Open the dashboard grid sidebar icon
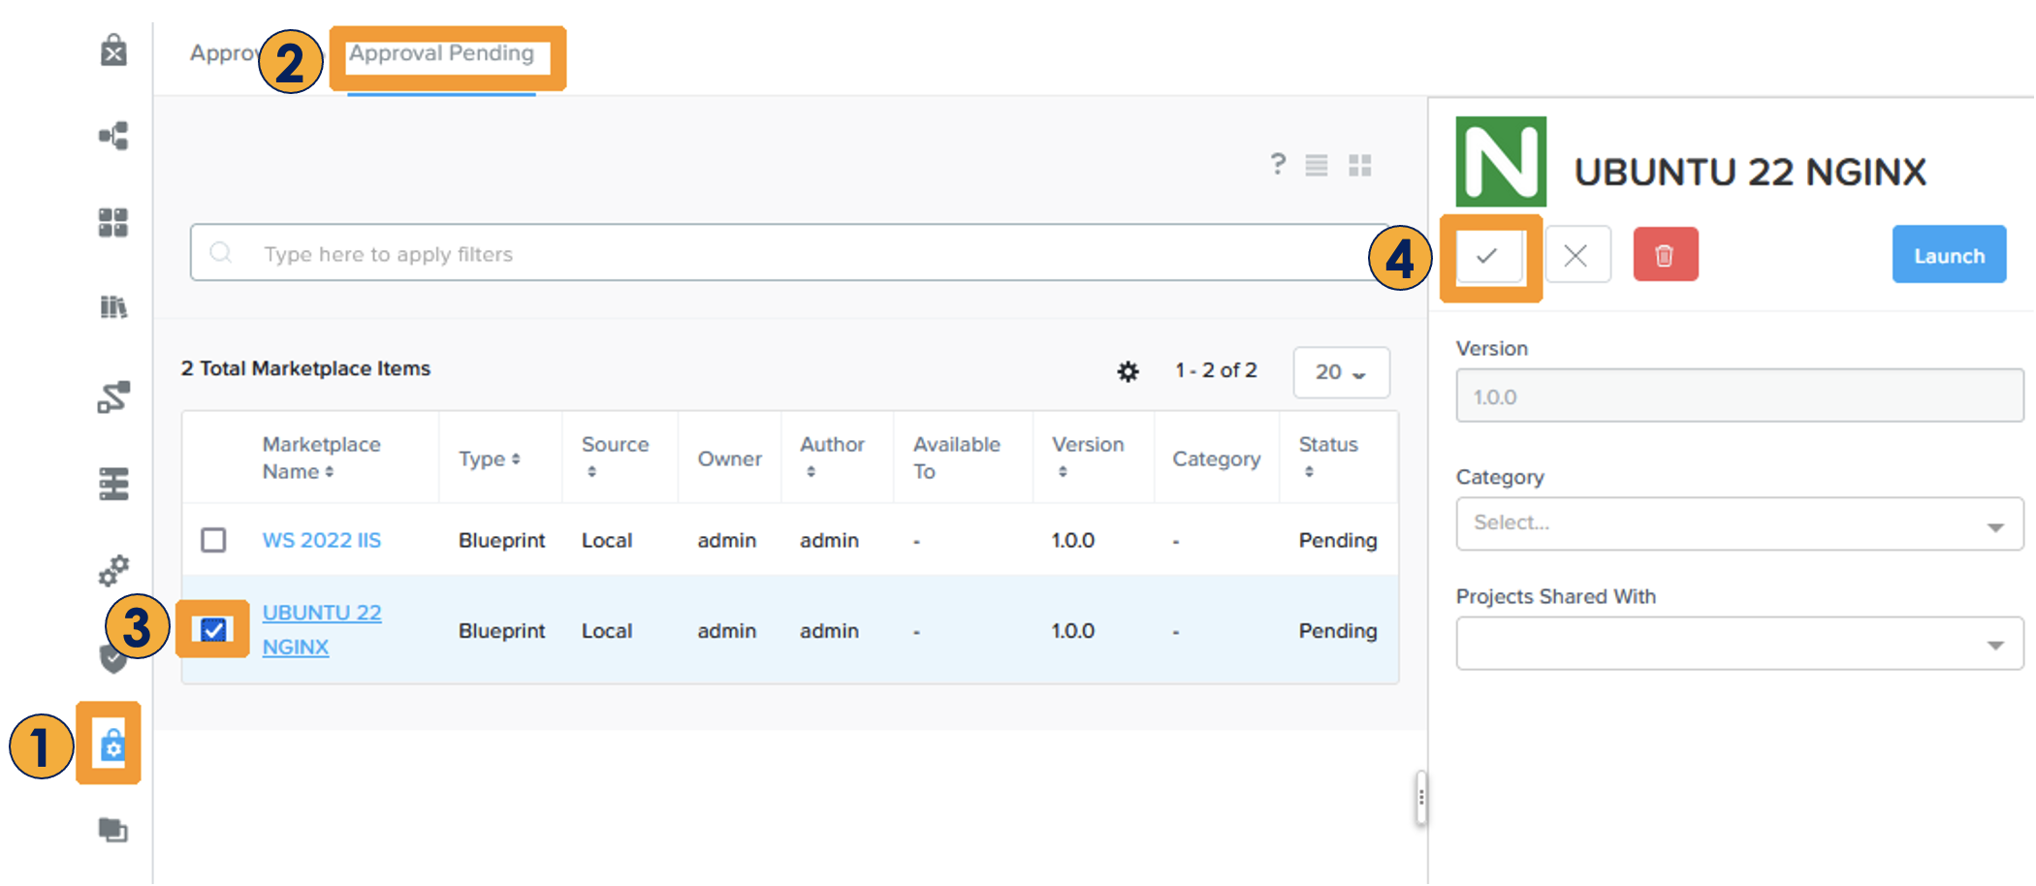This screenshot has width=2036, height=886. (113, 222)
